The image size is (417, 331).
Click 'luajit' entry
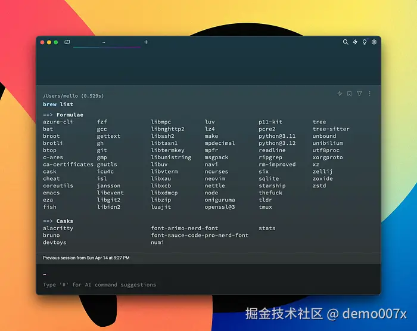pyautogui.click(x=161, y=207)
